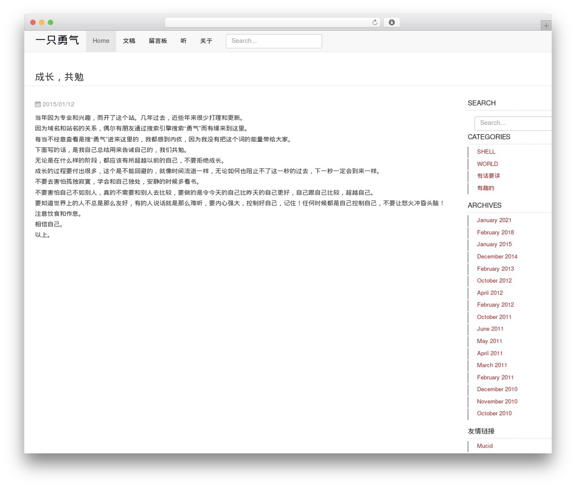The width and height of the screenshot is (576, 488).
Task: Click the 一只勇气 site title
Action: (57, 41)
